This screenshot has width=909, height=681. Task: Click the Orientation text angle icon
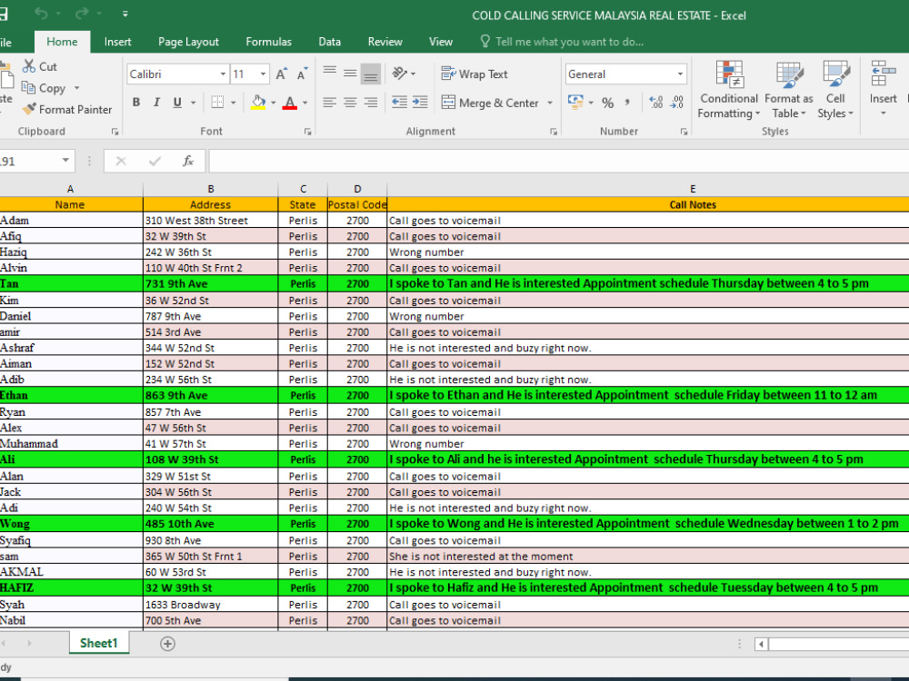[x=399, y=73]
